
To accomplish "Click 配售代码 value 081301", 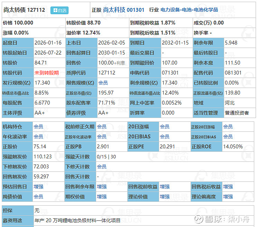I will (x=233, y=73).
